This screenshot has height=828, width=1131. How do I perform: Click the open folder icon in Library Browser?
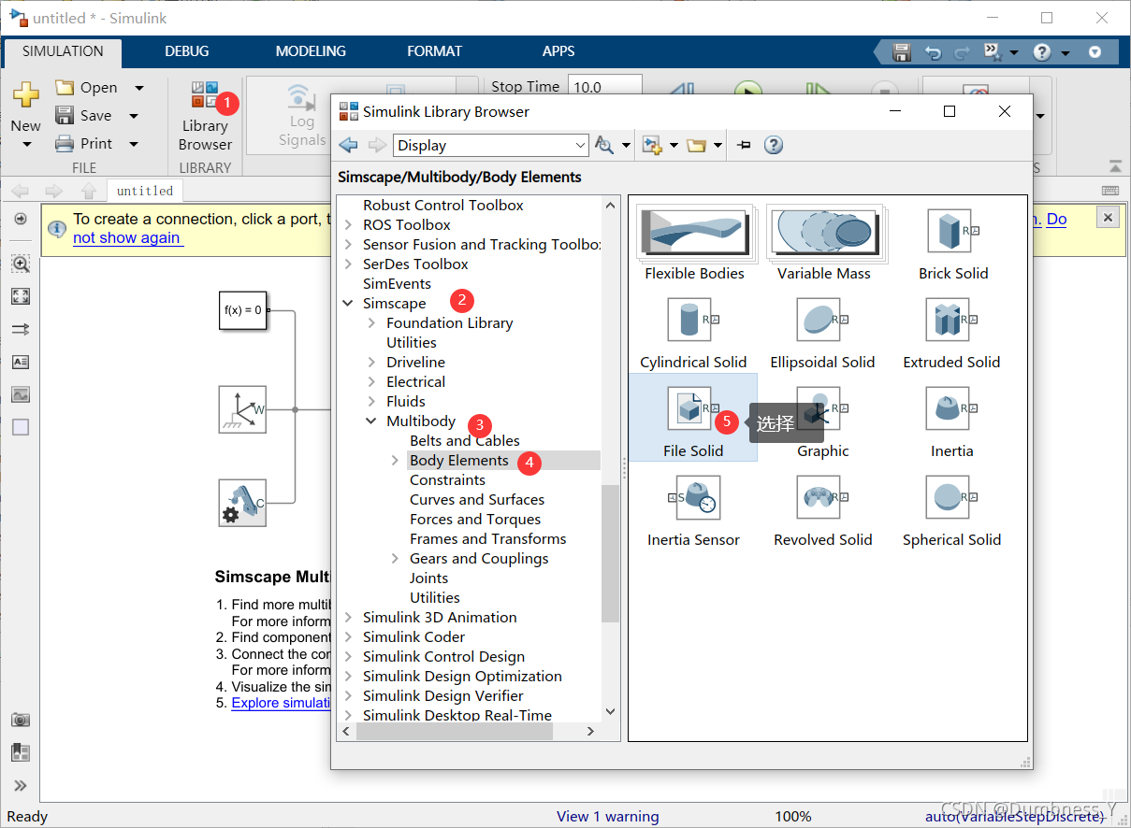(x=696, y=145)
